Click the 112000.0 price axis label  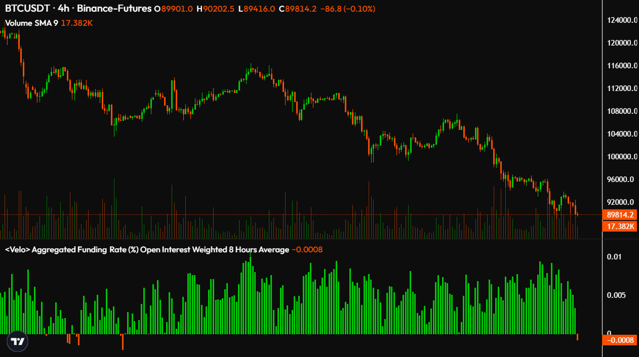(621, 88)
